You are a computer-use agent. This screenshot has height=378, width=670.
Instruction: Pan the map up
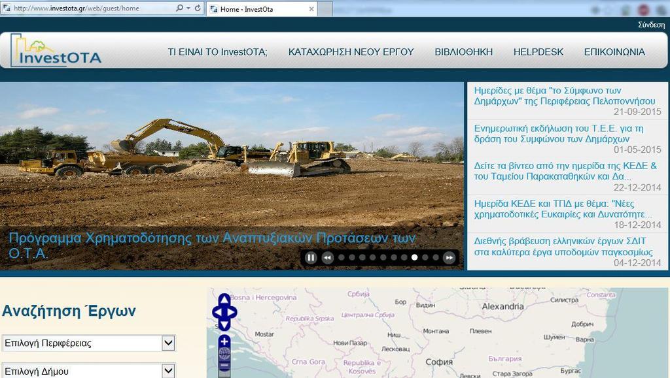pyautogui.click(x=224, y=299)
